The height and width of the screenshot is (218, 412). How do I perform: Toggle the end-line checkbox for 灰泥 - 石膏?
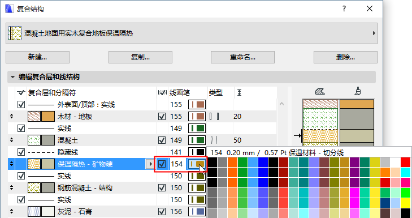(162, 211)
